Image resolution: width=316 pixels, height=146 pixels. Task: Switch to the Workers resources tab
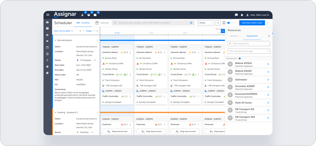(x=234, y=36)
